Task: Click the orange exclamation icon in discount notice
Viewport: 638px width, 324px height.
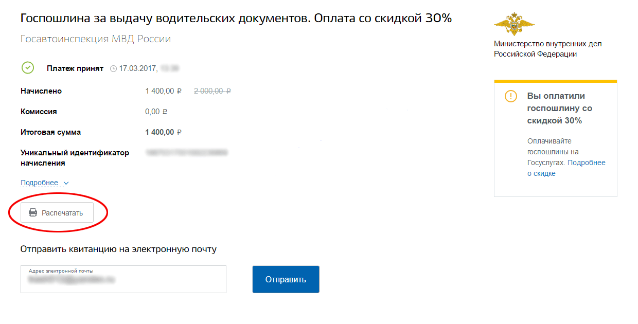Action: (510, 96)
